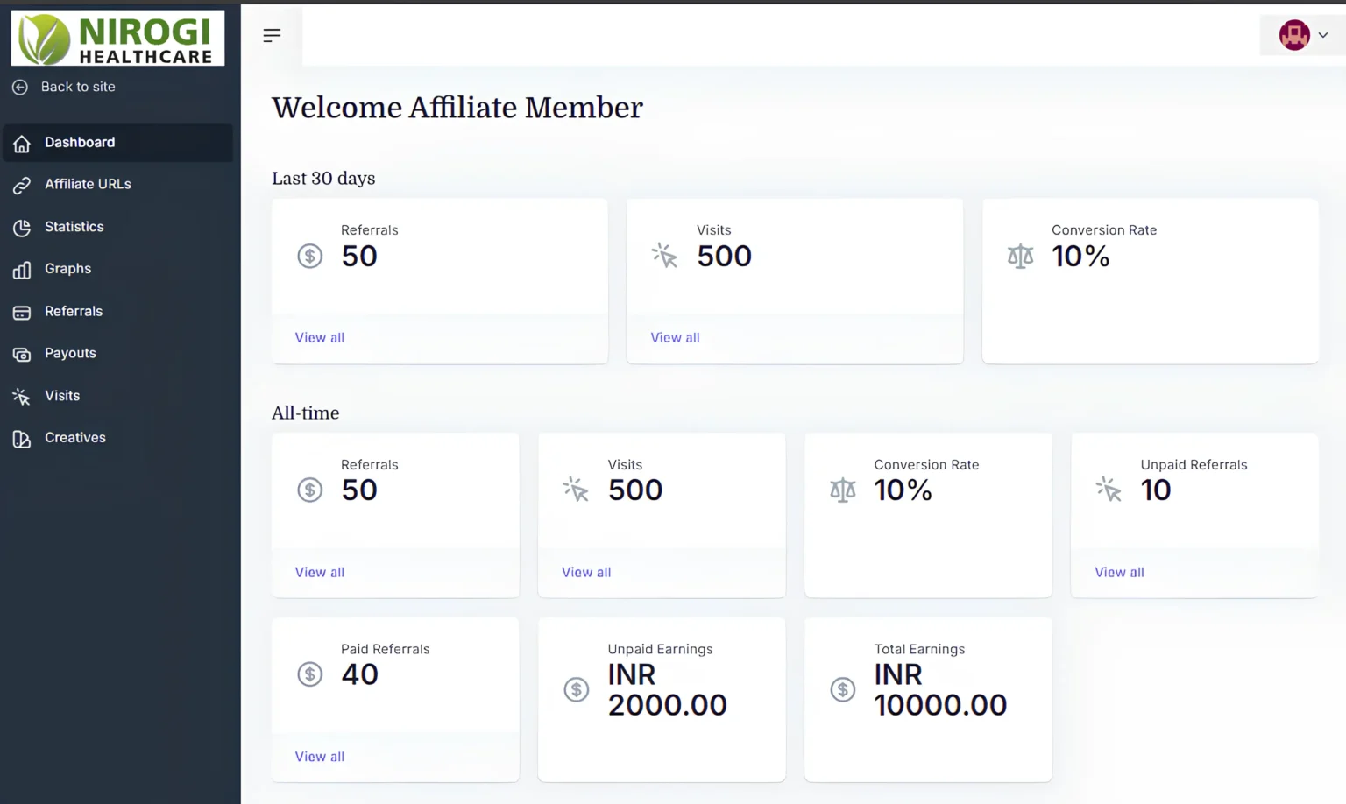
Task: Open the Dashboard menu item
Action: (x=117, y=143)
